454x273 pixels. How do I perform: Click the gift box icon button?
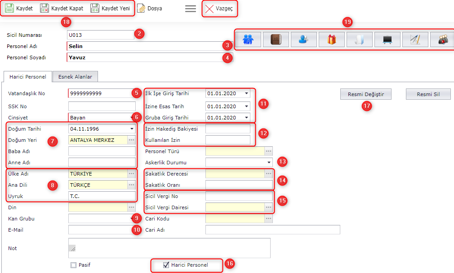tap(331, 40)
